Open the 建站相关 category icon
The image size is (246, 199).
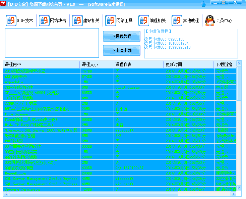(77, 20)
